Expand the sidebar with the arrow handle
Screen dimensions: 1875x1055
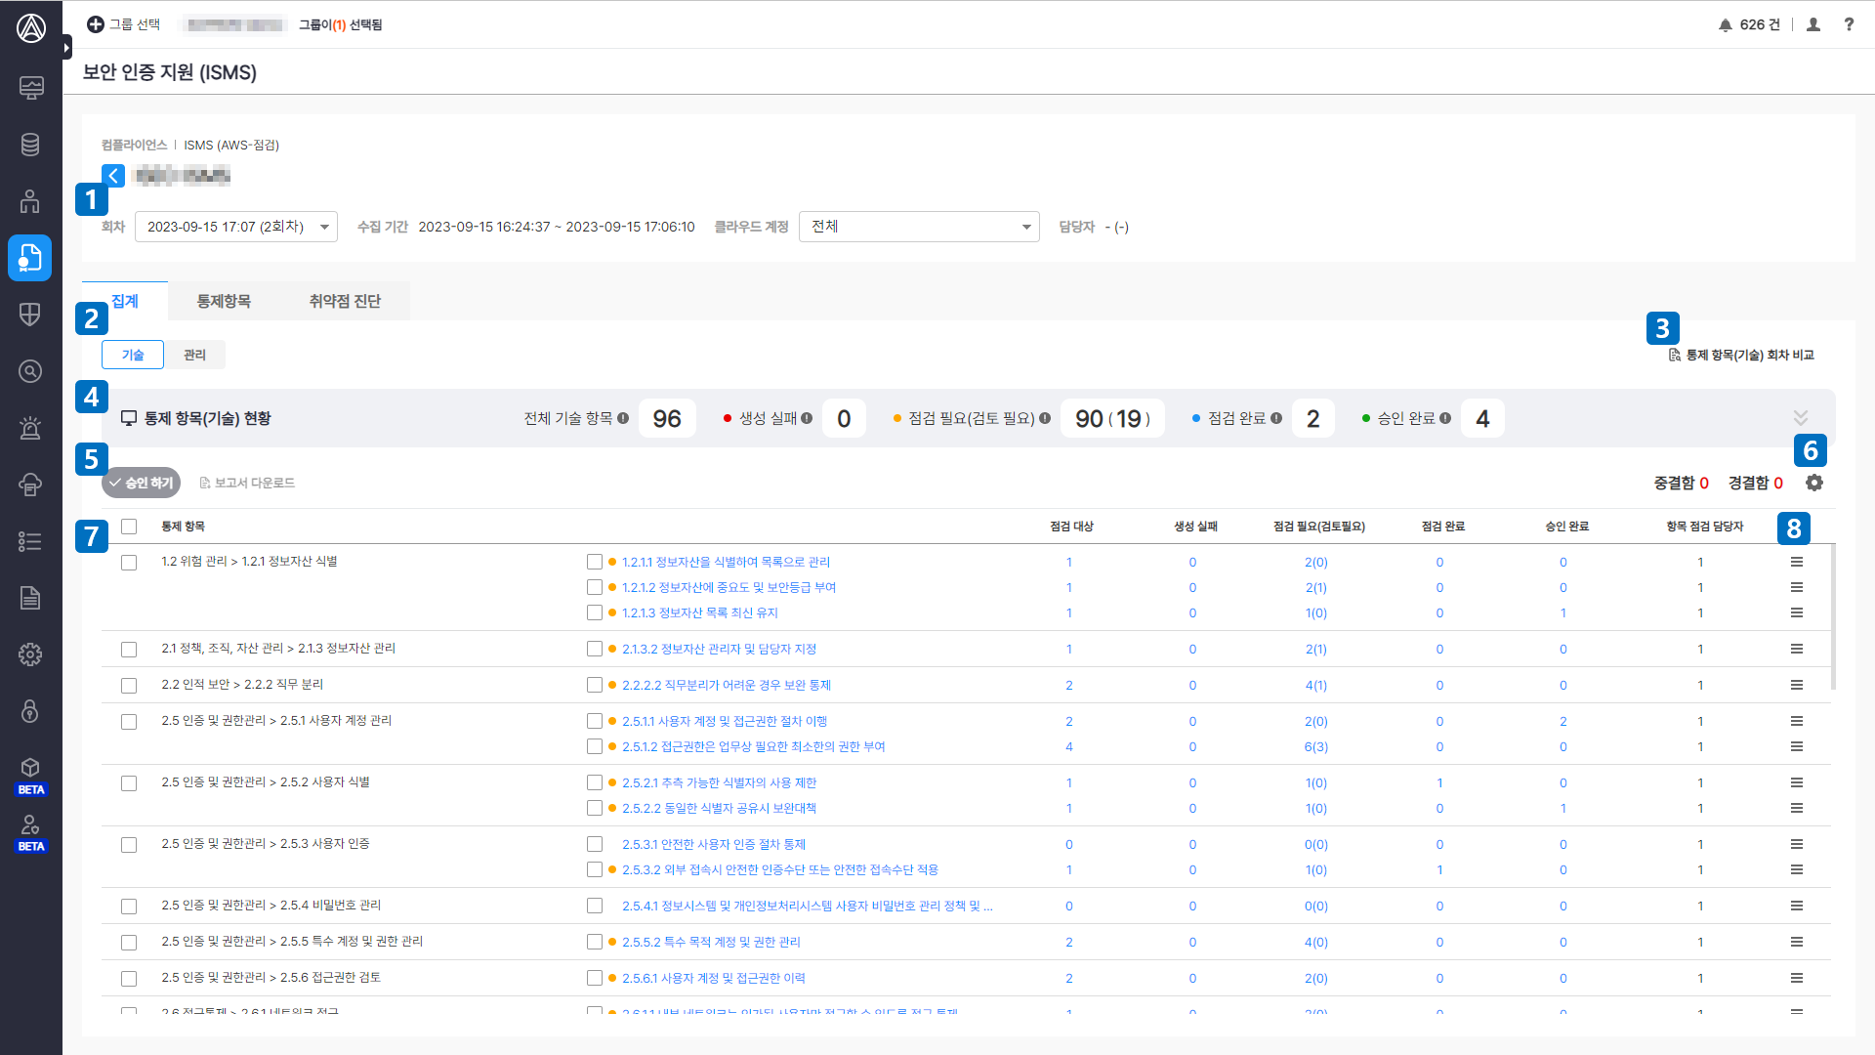click(x=66, y=46)
